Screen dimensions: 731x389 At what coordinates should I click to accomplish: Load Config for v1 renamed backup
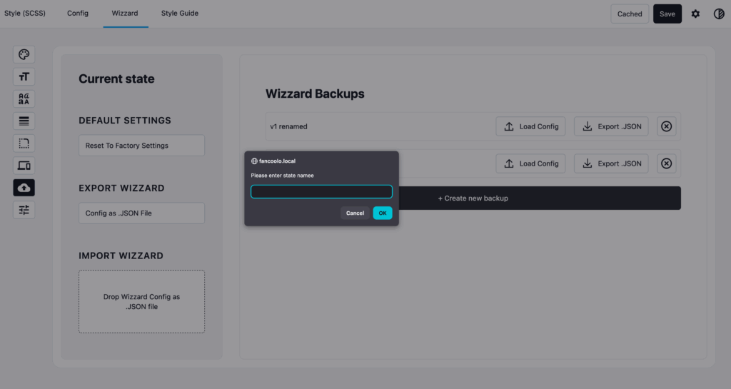[531, 126]
